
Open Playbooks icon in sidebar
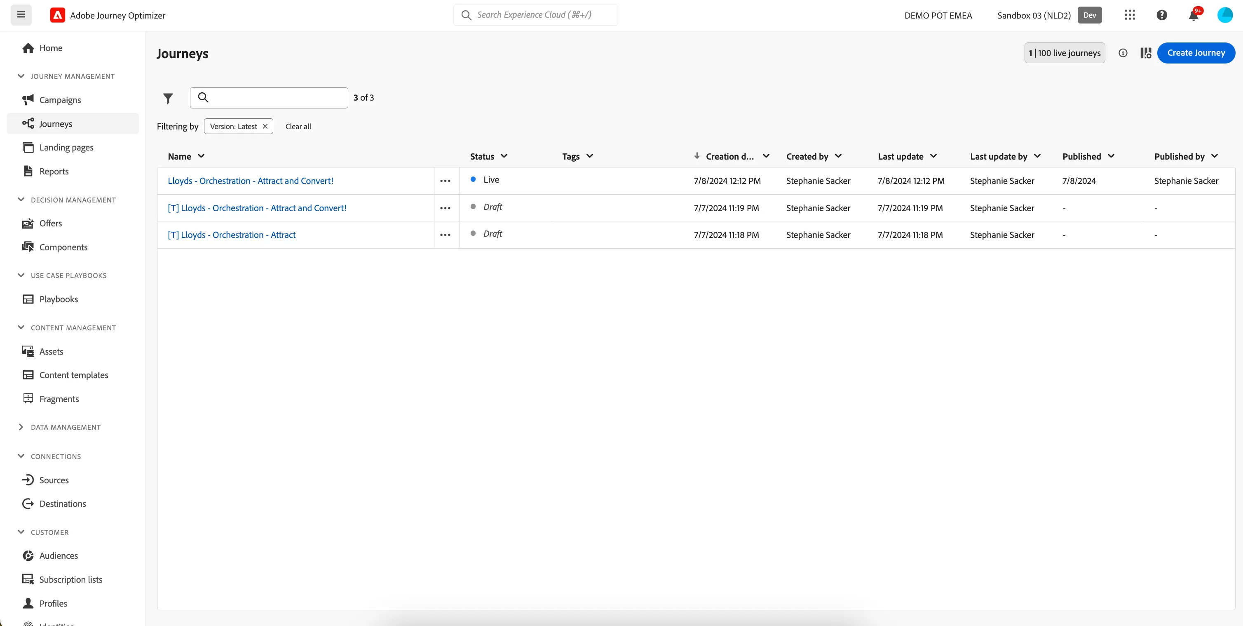[x=28, y=299]
